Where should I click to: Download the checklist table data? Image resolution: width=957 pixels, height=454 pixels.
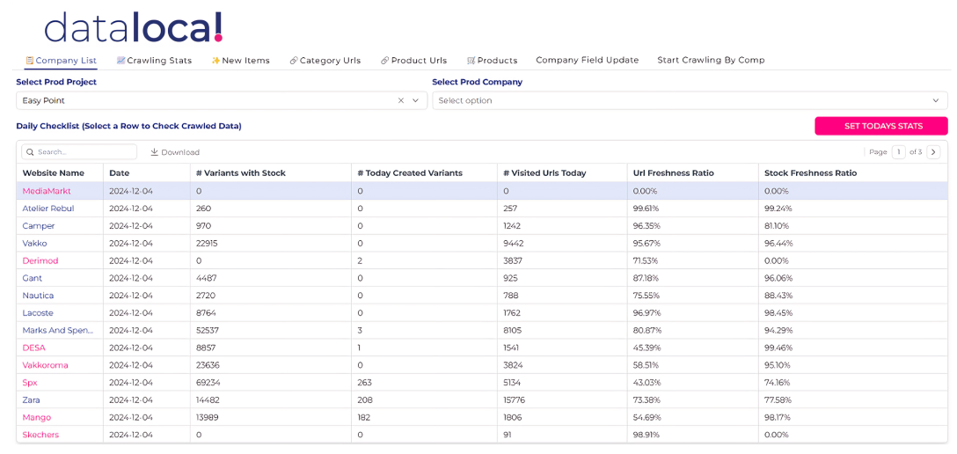click(x=175, y=152)
